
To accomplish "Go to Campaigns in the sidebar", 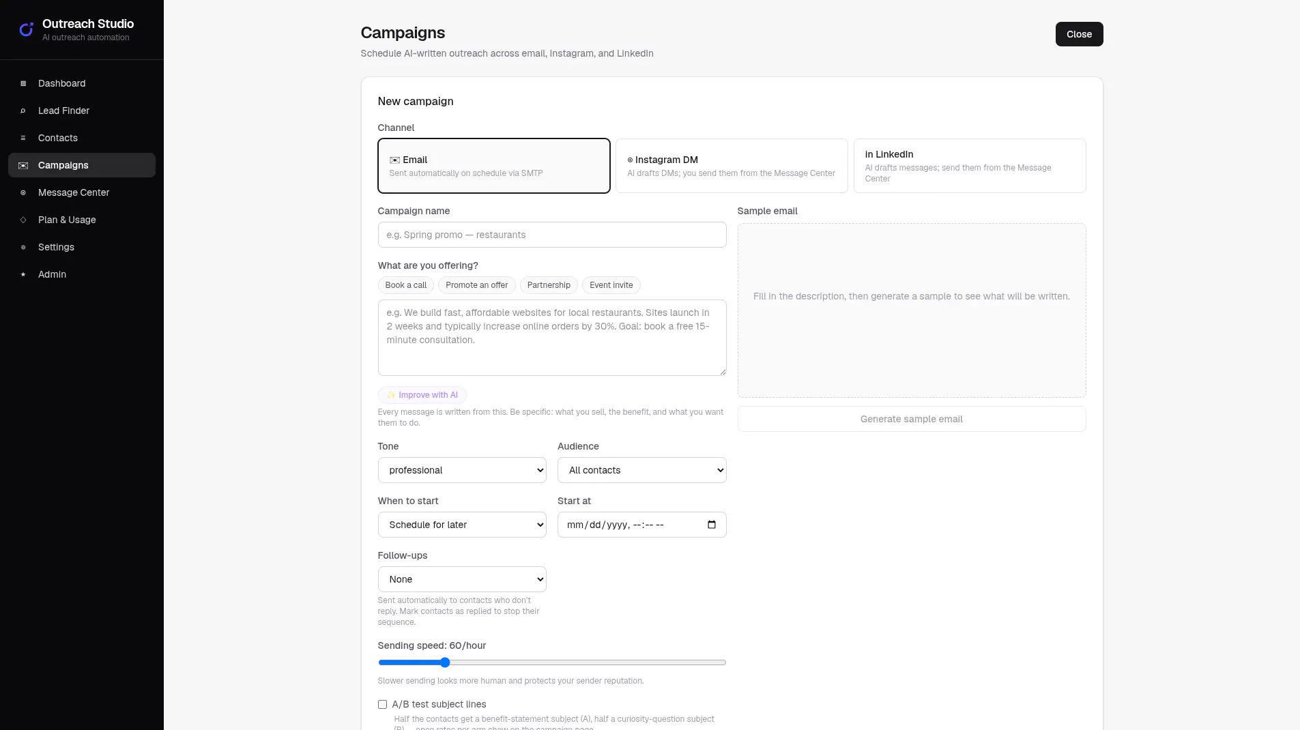I will pyautogui.click(x=82, y=165).
